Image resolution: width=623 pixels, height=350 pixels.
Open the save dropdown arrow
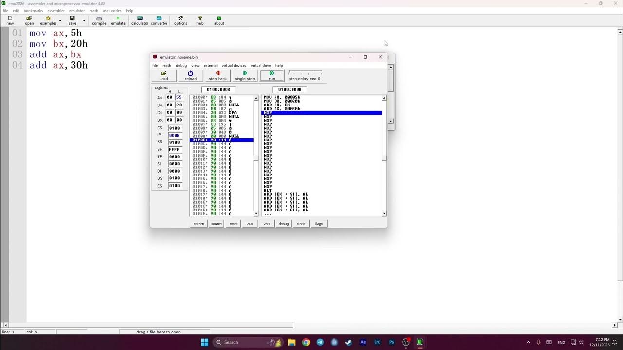tap(84, 20)
